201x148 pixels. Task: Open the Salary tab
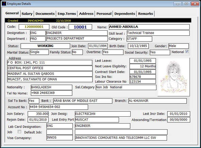(27, 14)
